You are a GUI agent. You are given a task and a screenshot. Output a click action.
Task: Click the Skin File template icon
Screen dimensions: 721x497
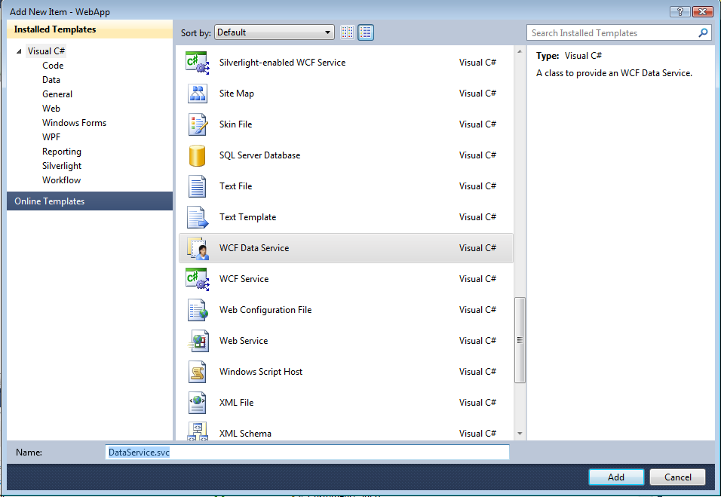coord(198,124)
